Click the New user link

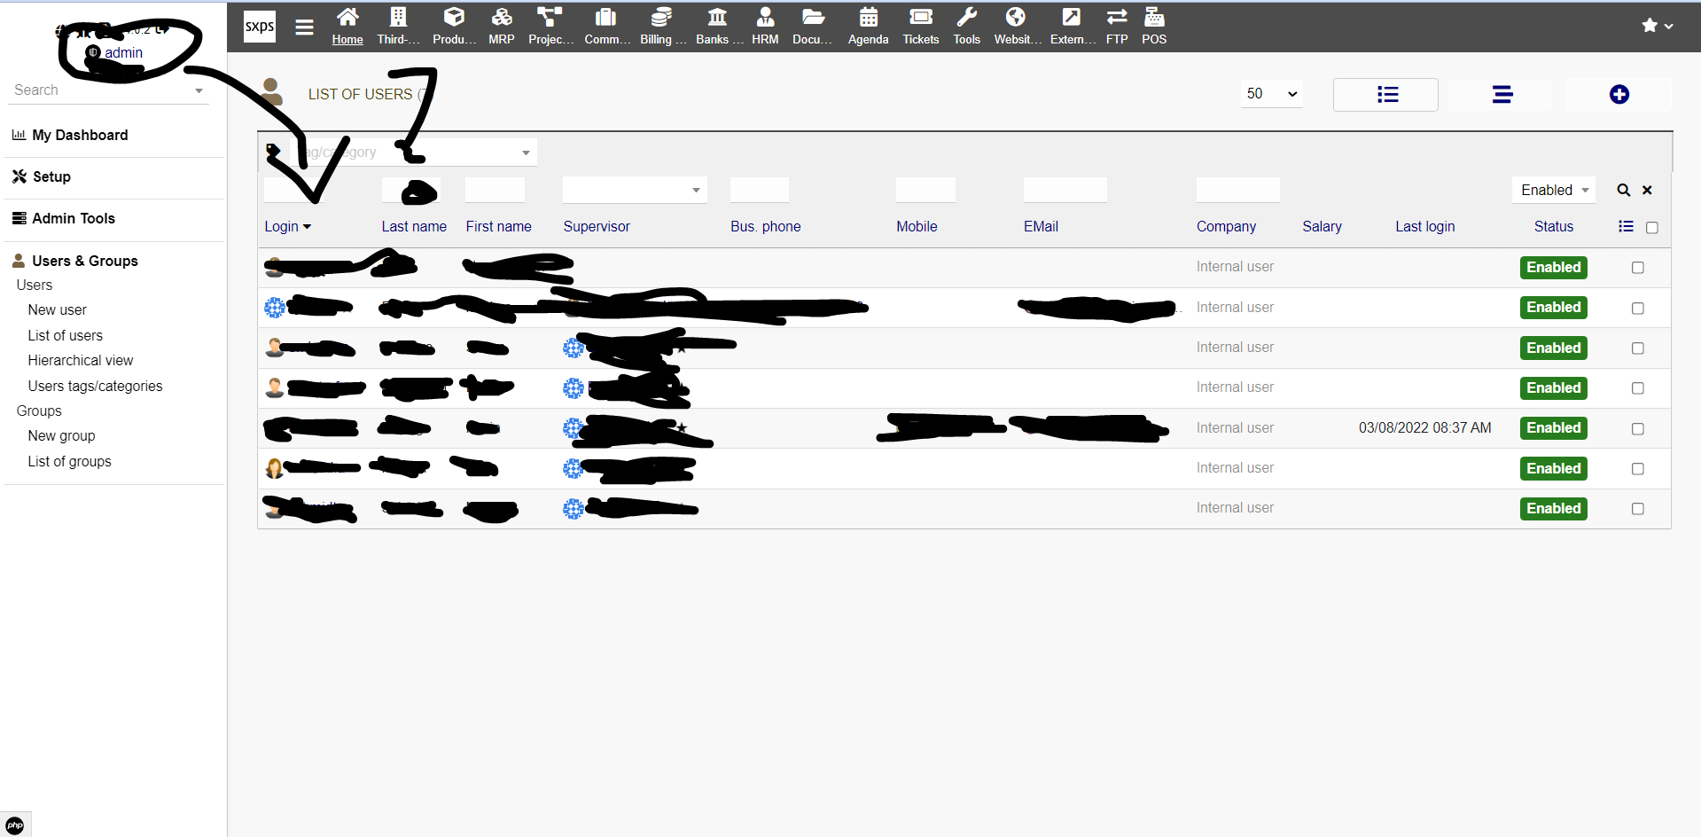[x=57, y=309]
